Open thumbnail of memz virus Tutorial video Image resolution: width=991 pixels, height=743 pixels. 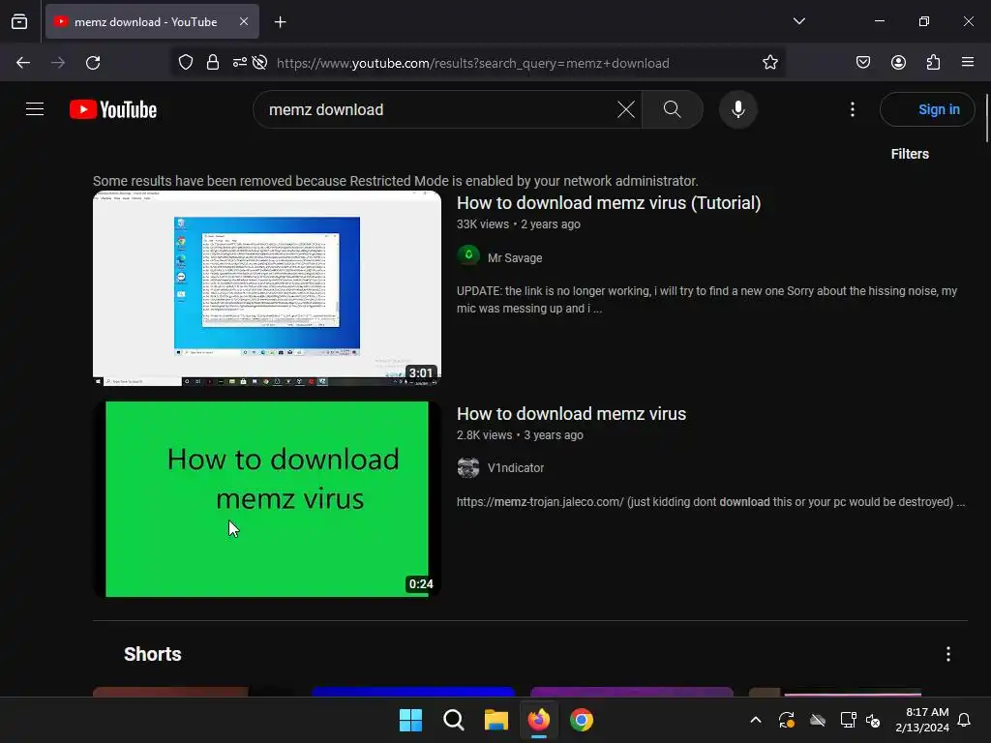click(267, 288)
